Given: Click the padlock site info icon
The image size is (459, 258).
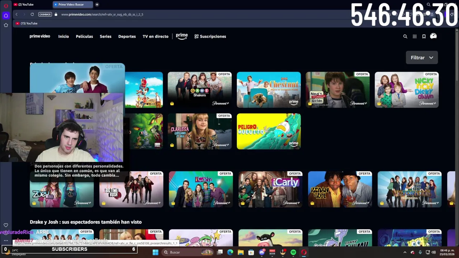Looking at the screenshot, I should coord(56,14).
